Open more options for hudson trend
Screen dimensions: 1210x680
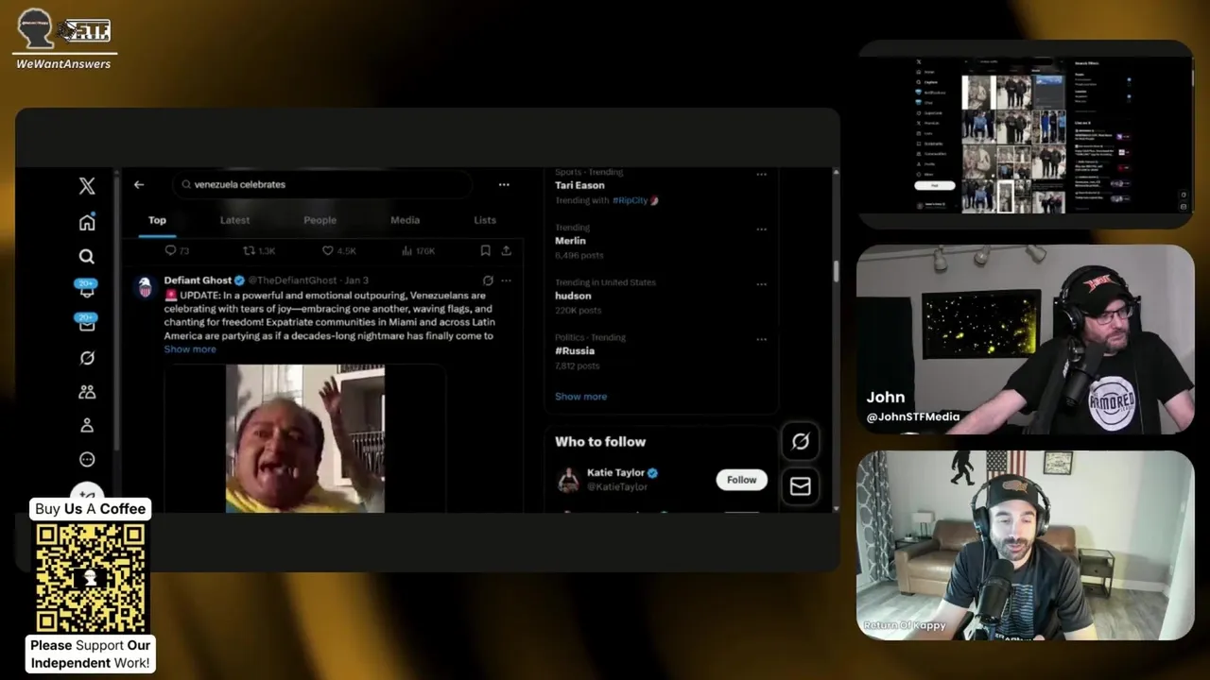point(762,284)
